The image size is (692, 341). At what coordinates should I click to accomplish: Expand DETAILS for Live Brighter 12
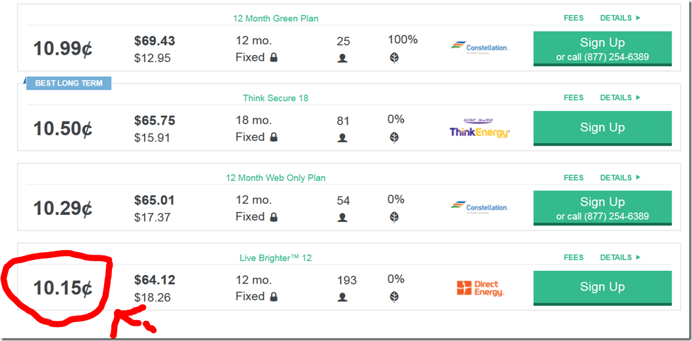coord(620,257)
